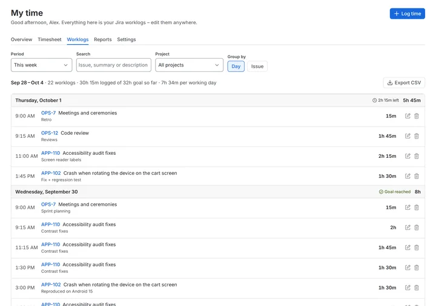Click the clock icon beside 2h 15m left
436x306 pixels.
pos(375,100)
